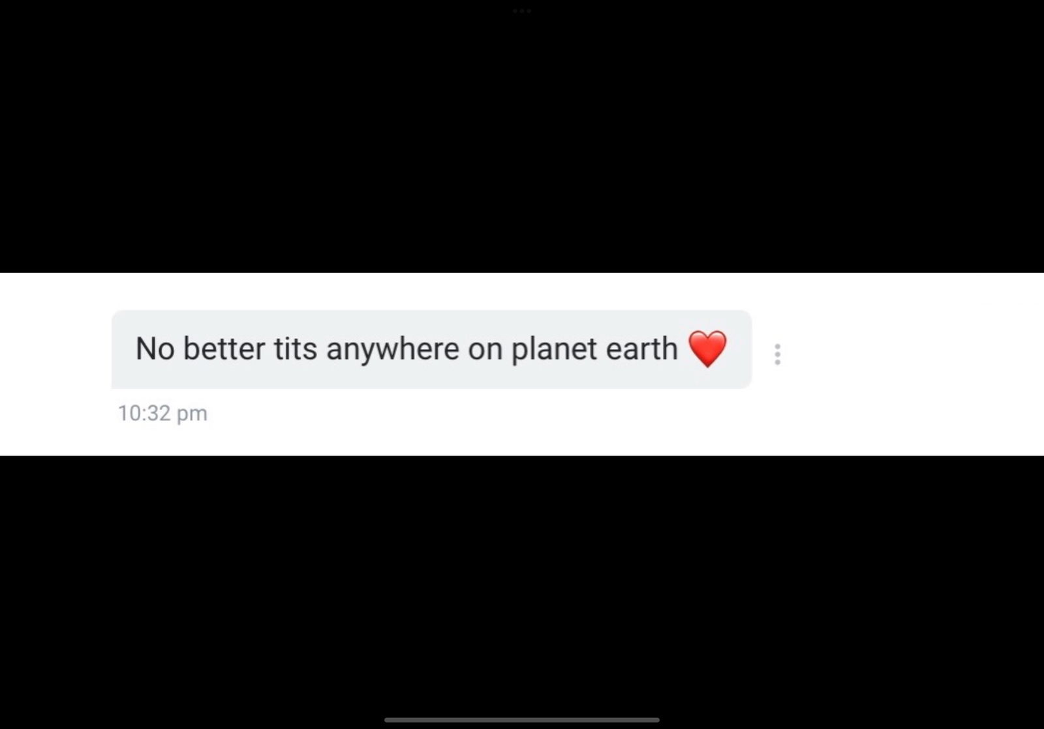Click the "pm" text in the timestamp

click(x=192, y=415)
